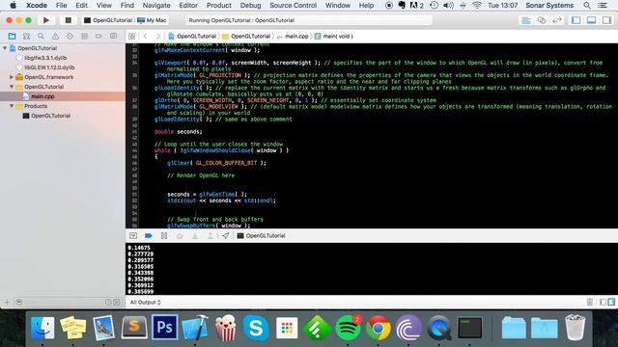Open Google Chrome from the Dock
Image resolution: width=618 pixels, height=347 pixels.
tap(378, 328)
